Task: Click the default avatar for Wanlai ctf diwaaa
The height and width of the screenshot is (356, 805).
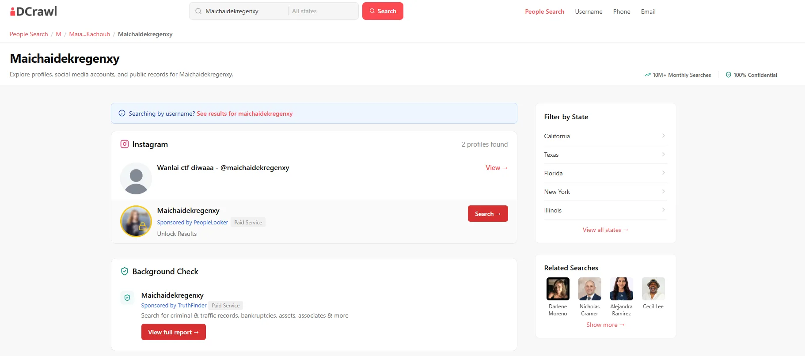Action: (x=136, y=178)
